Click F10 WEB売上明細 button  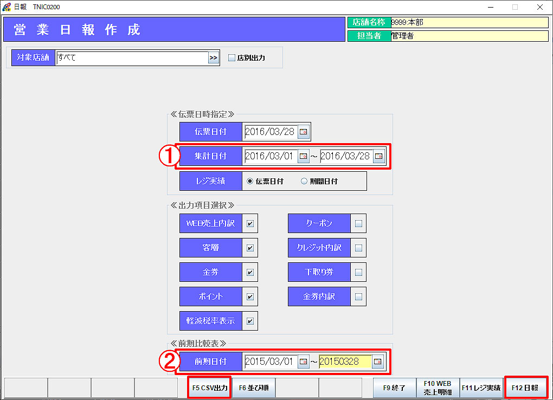438,388
